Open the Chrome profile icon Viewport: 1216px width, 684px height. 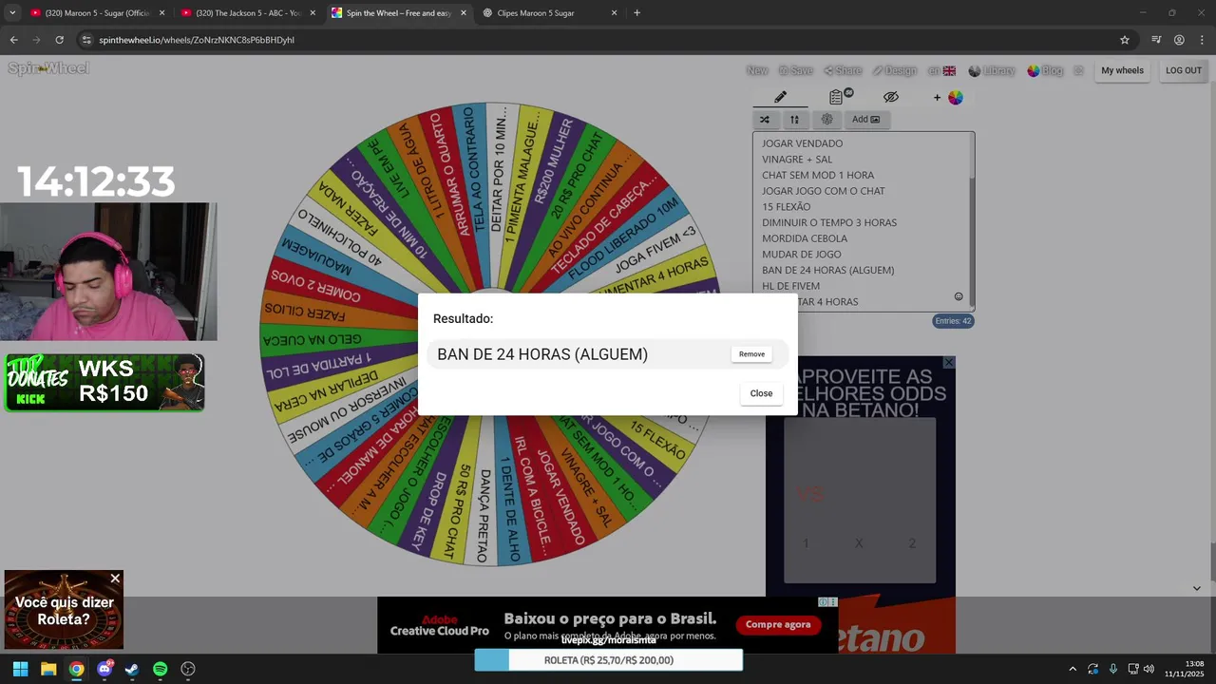(1179, 40)
